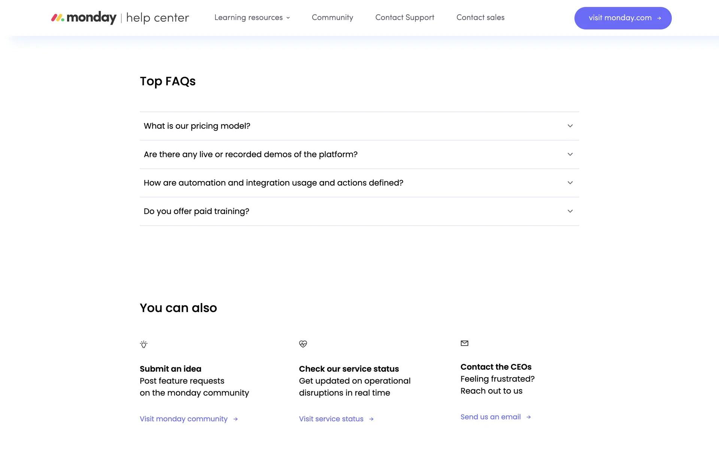Click the envelope email icon
Image resolution: width=719 pixels, height=449 pixels.
click(464, 343)
